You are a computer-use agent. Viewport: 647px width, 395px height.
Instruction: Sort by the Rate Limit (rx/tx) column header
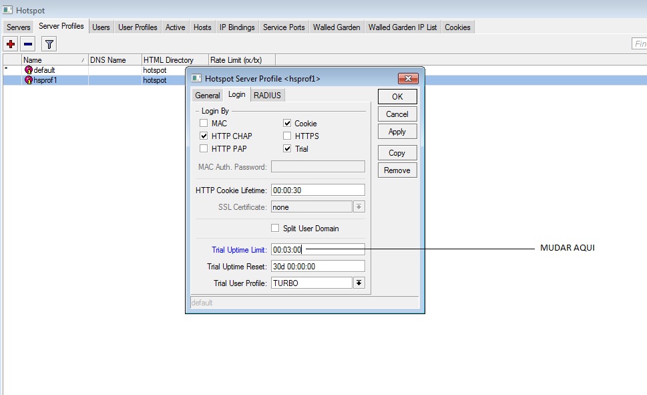(x=242, y=60)
